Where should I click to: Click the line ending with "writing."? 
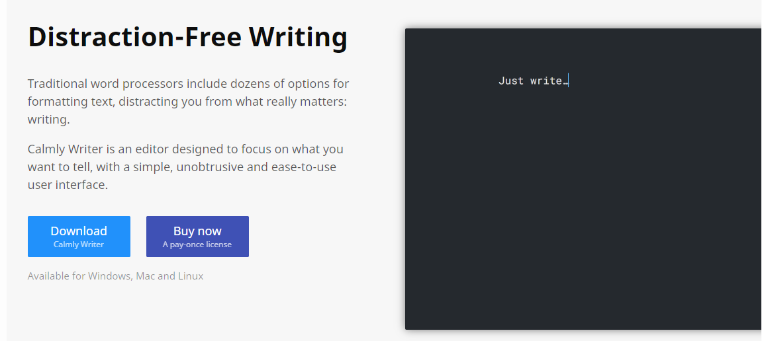click(48, 120)
